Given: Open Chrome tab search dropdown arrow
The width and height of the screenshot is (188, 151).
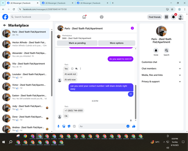Looking at the screenshot, I should 3,3.
